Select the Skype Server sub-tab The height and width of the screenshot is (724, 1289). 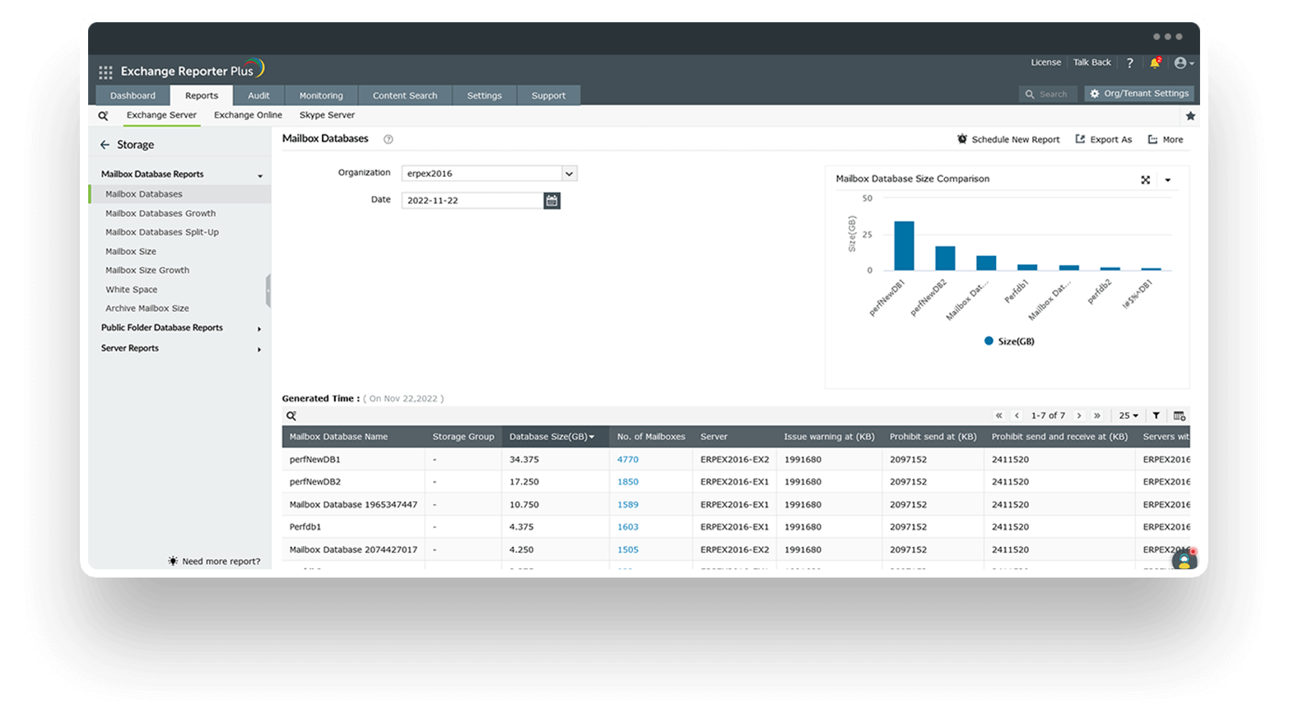pos(327,115)
